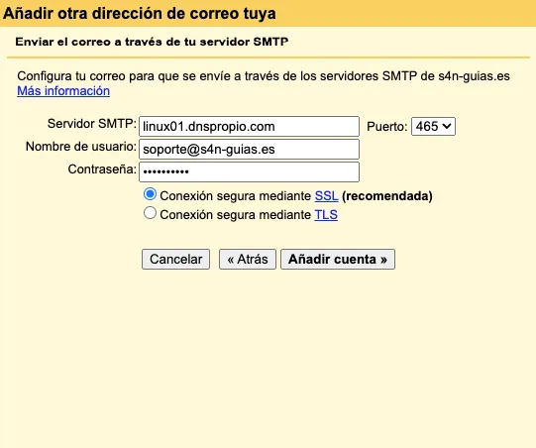Click the (recomendada) bold text

pos(387,196)
